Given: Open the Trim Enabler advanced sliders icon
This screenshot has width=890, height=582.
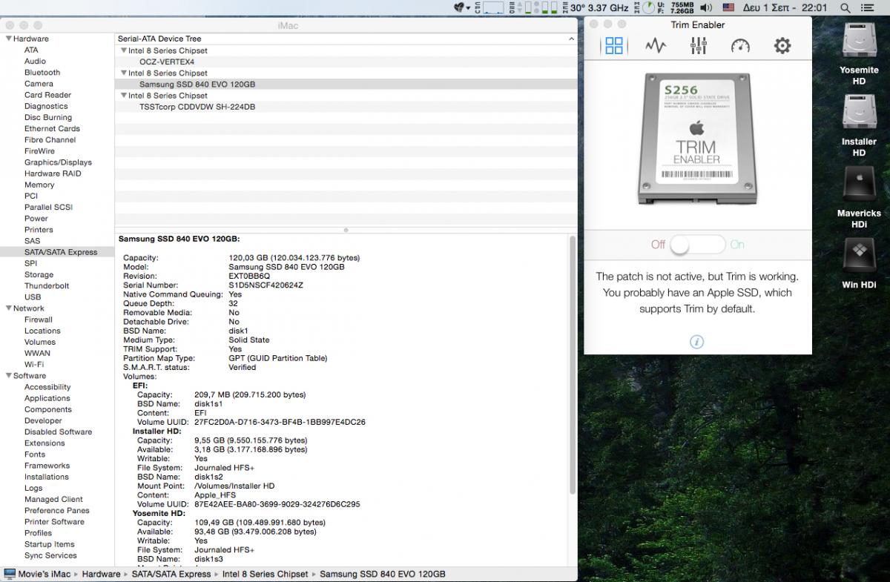Looking at the screenshot, I should pos(699,46).
